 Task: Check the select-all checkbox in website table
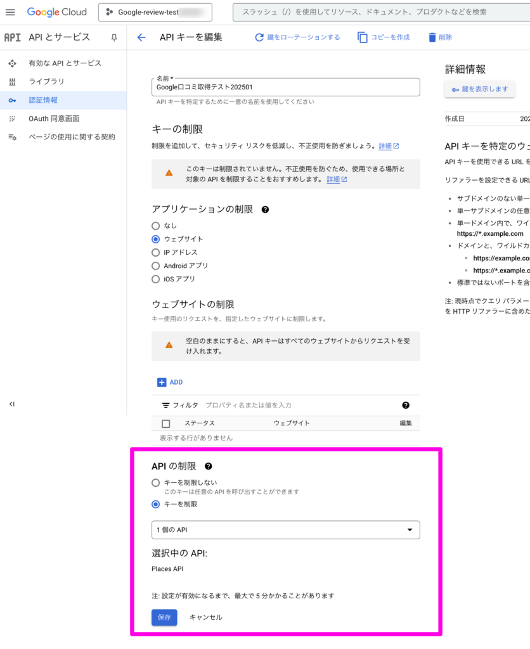(166, 423)
